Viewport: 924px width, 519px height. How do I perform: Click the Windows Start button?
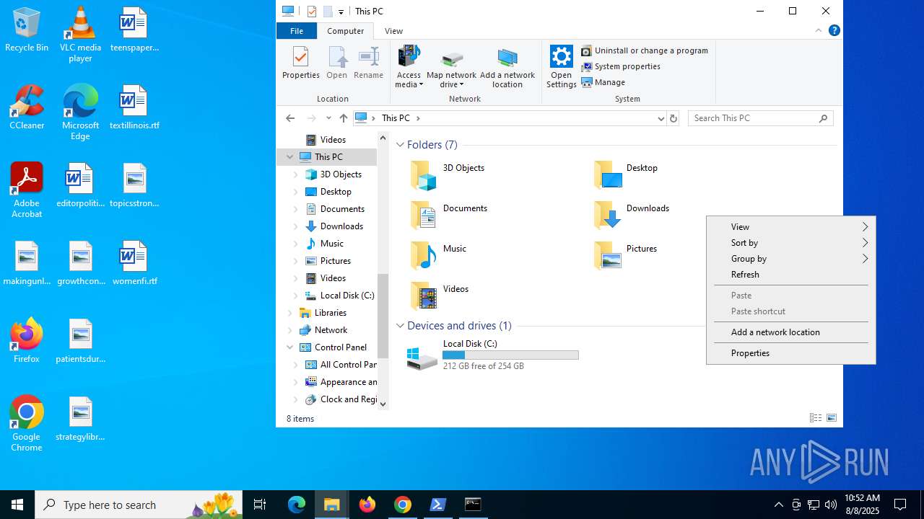(x=17, y=505)
